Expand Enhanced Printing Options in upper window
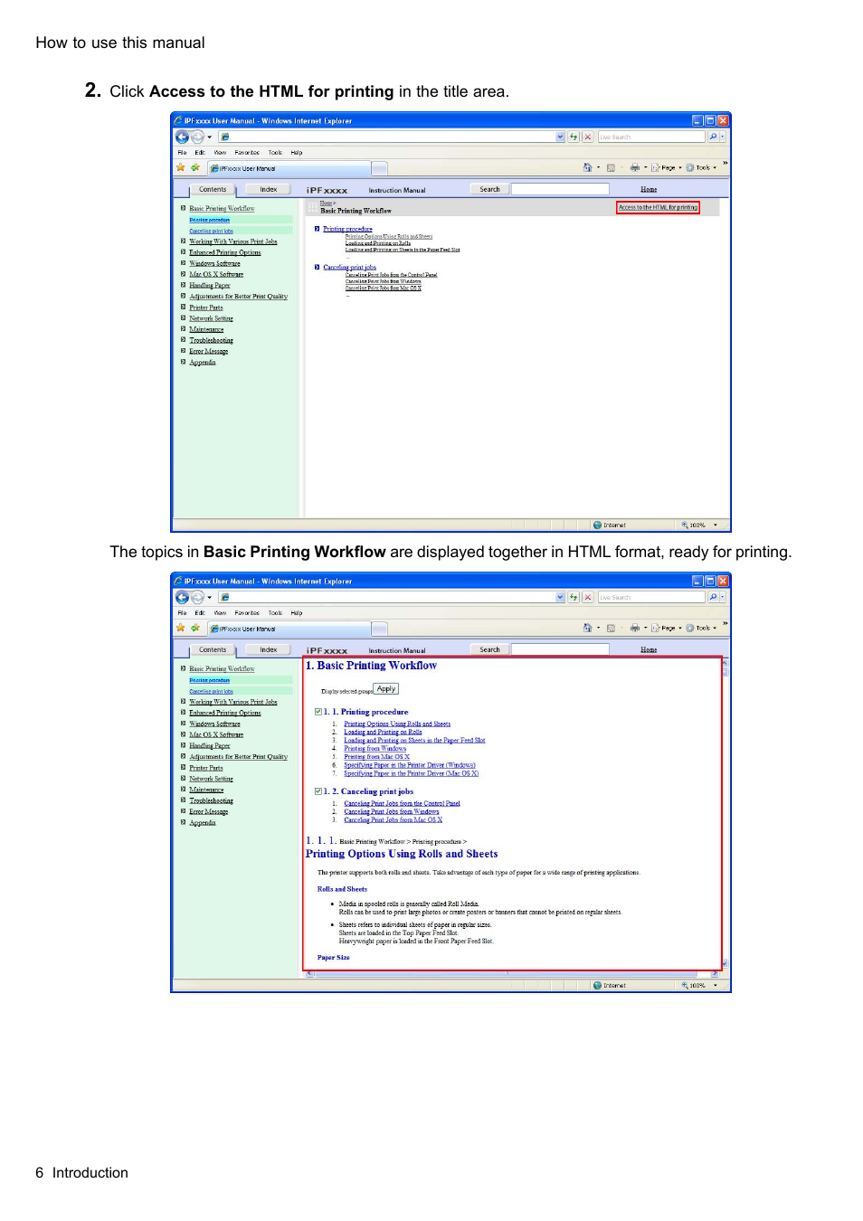863x1221 pixels. [x=183, y=252]
